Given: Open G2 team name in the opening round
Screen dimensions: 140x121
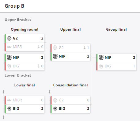Looking at the screenshot, I should [15, 38].
